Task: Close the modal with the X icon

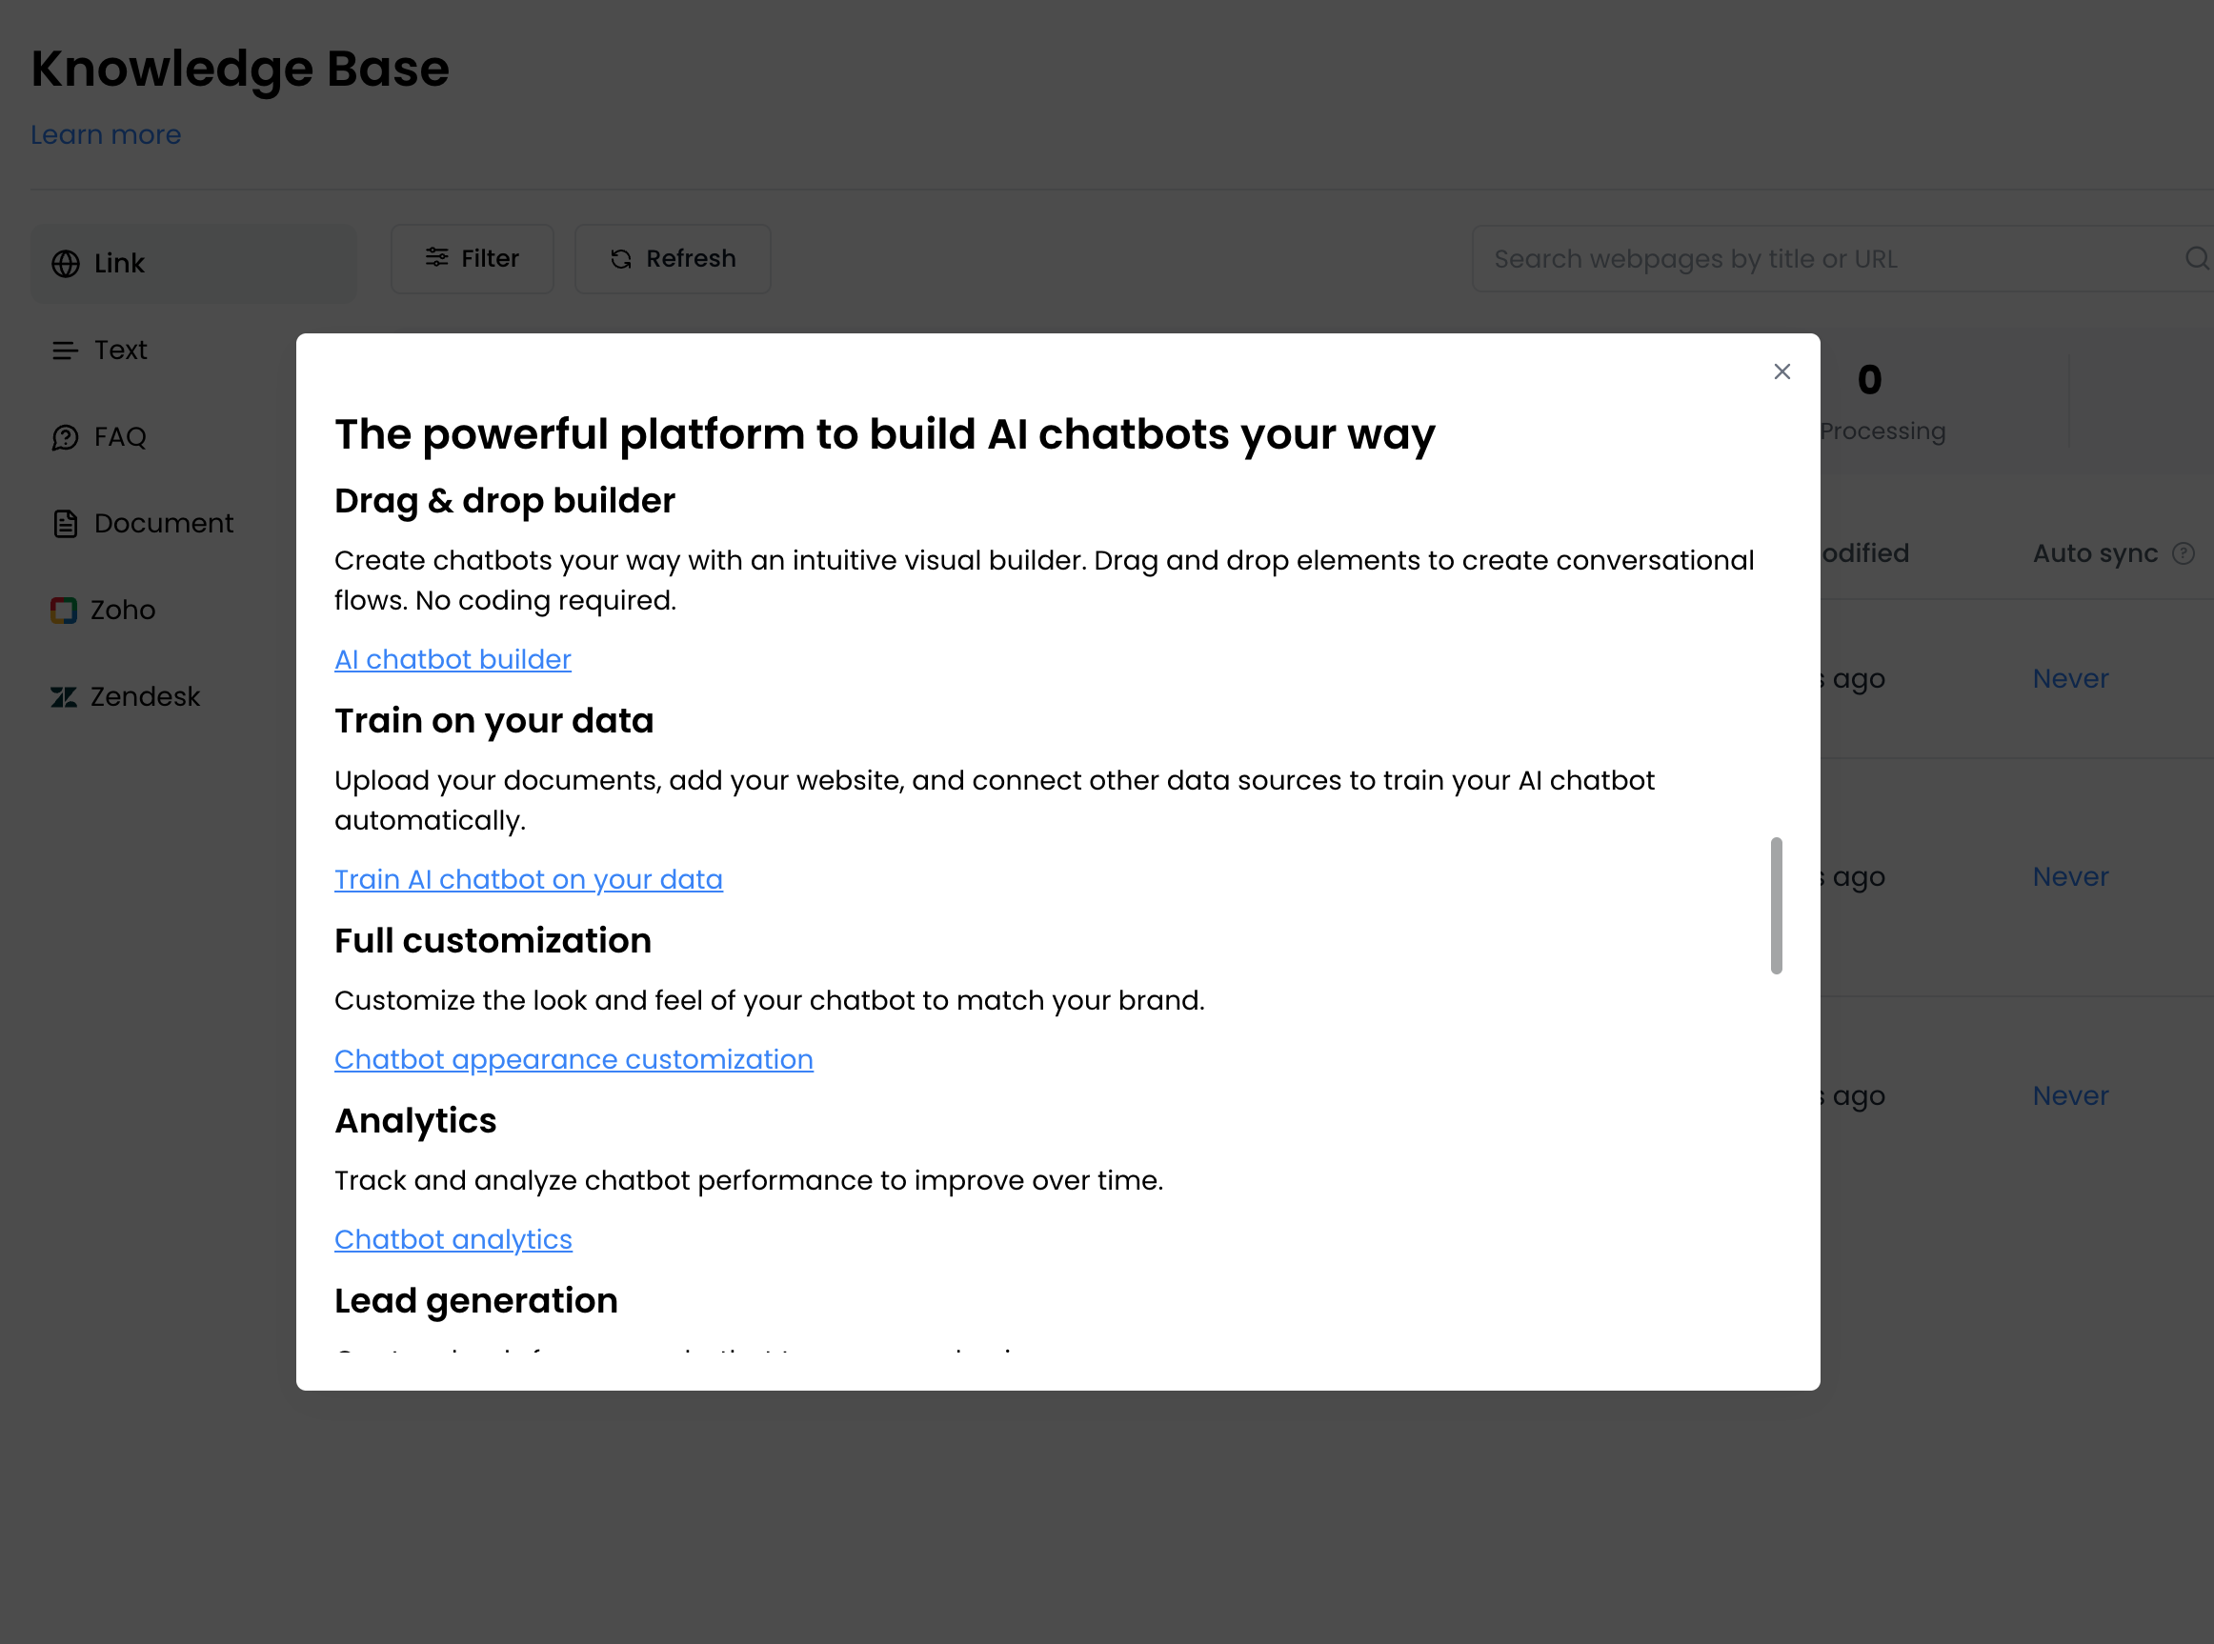Action: pos(1781,371)
